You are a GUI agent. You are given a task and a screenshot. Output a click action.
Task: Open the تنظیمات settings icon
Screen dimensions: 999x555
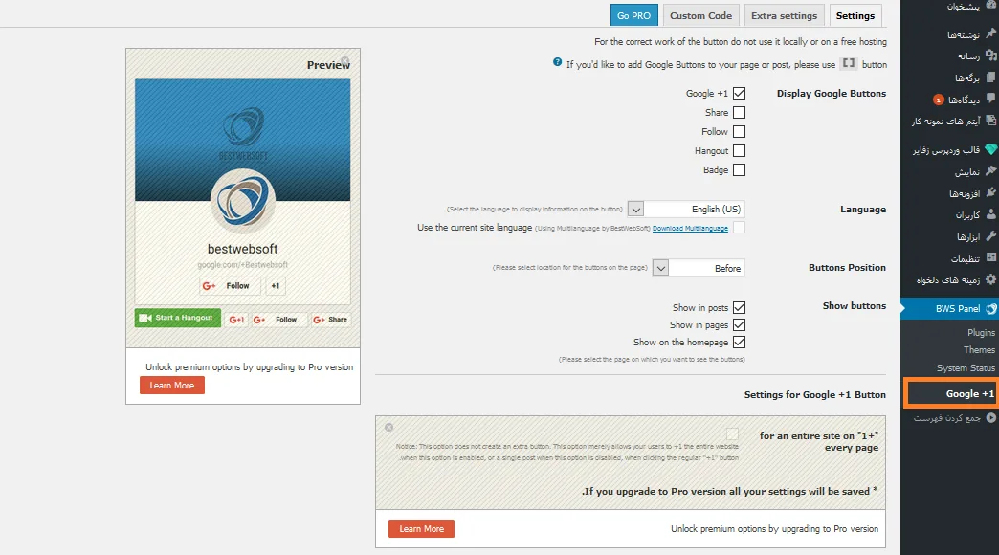coord(991,257)
